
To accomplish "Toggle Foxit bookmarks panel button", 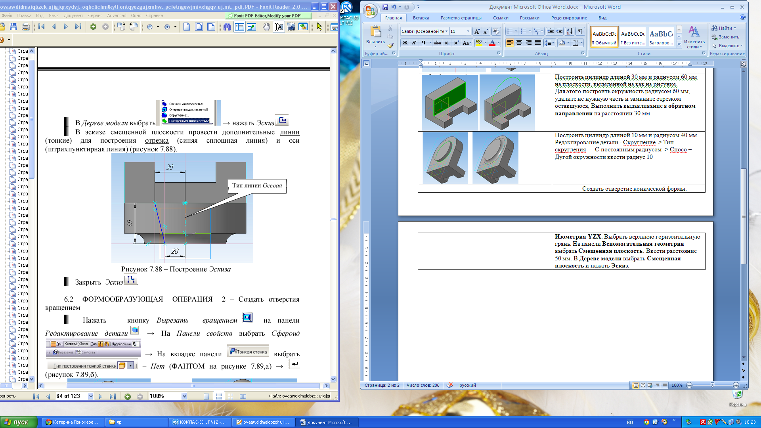I will tap(239, 27).
